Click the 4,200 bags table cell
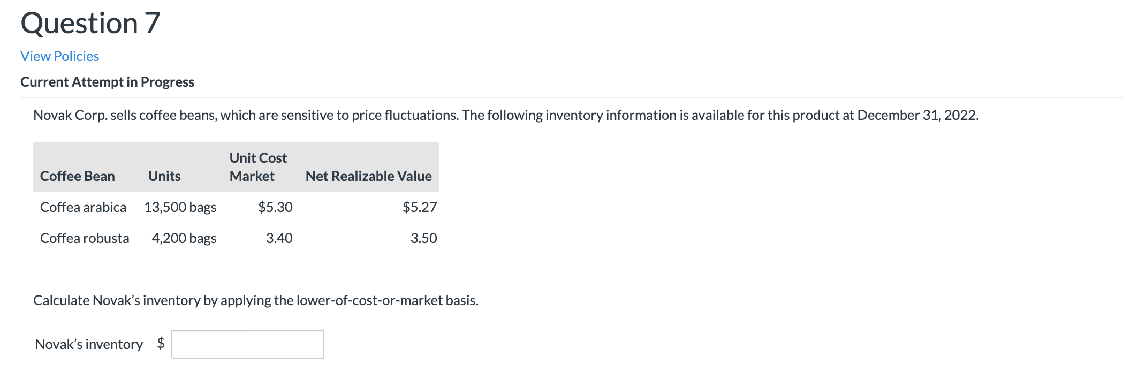 pos(184,238)
